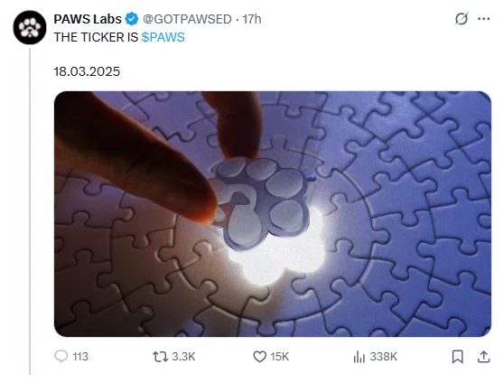Screen dimensions: 503x383
Task: Open the Grok explain post icon
Action: (461, 19)
